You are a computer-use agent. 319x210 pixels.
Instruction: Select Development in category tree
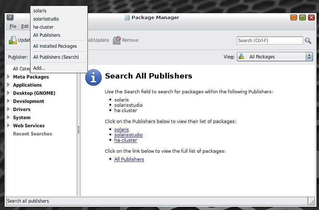click(x=28, y=101)
